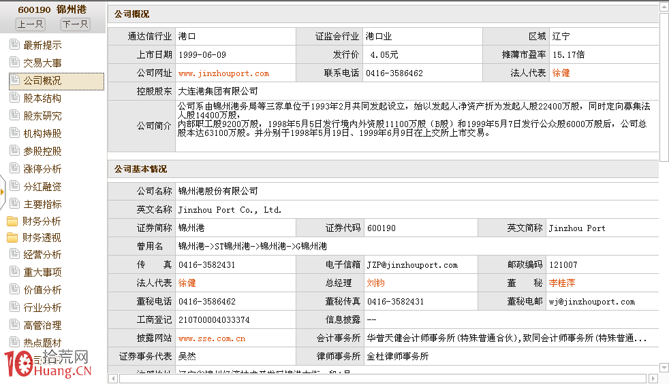Click horizontal scrollbar left arrow
669x384 pixels.
pos(113,379)
